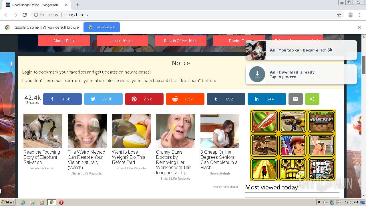Viewport: 366px width, 206px height.
Task: Share on Facebook with 8.5k shares
Action: tap(62, 99)
